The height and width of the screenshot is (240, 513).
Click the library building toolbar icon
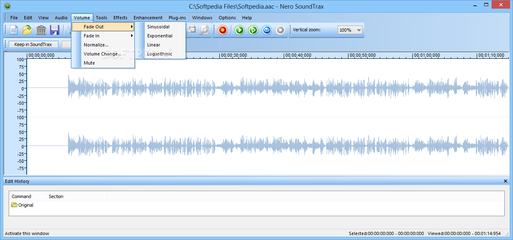click(41, 30)
